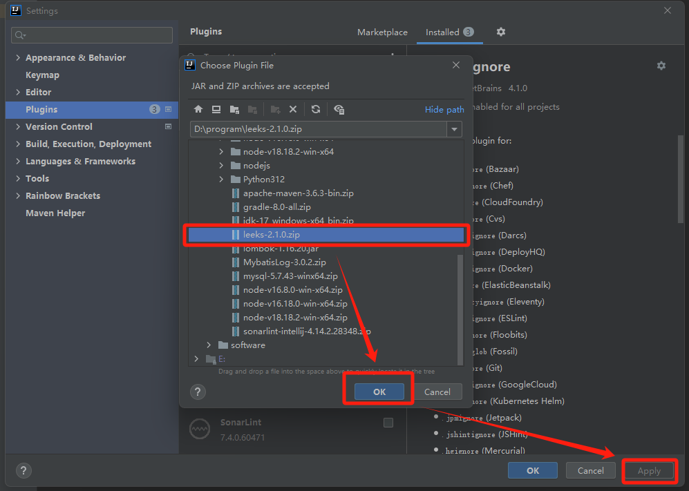The width and height of the screenshot is (689, 491).
Task: Click the Hide path link
Action: [444, 109]
